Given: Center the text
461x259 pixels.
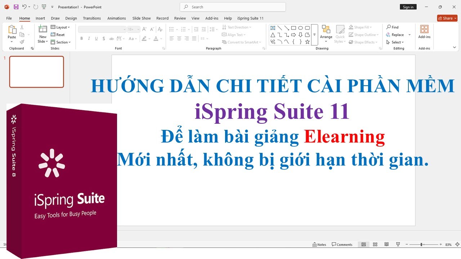Looking at the screenshot, I should [x=179, y=38].
